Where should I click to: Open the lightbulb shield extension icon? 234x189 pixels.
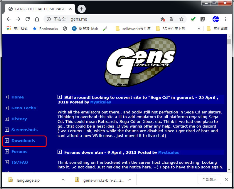203,19
